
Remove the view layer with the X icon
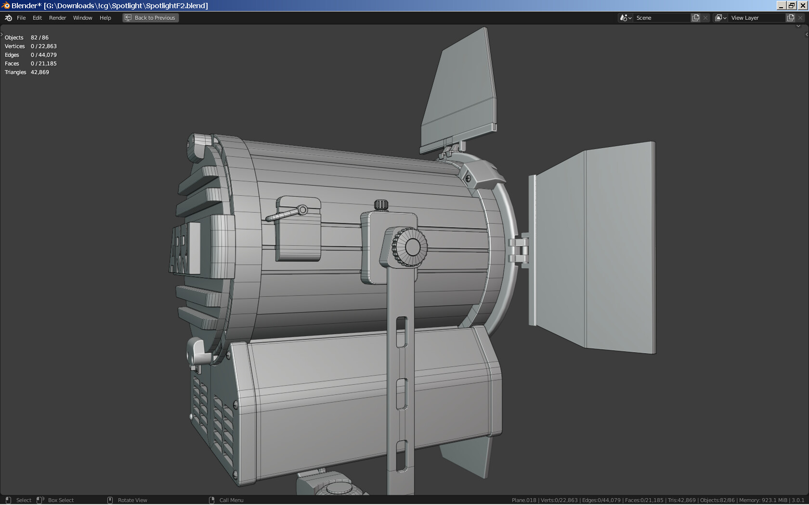(800, 18)
